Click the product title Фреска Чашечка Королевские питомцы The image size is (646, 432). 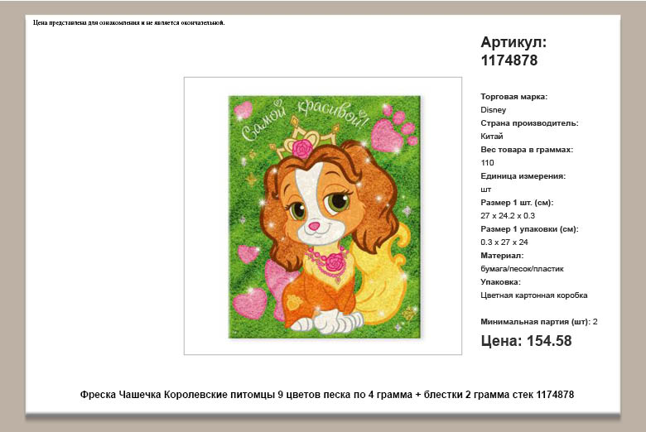click(326, 395)
